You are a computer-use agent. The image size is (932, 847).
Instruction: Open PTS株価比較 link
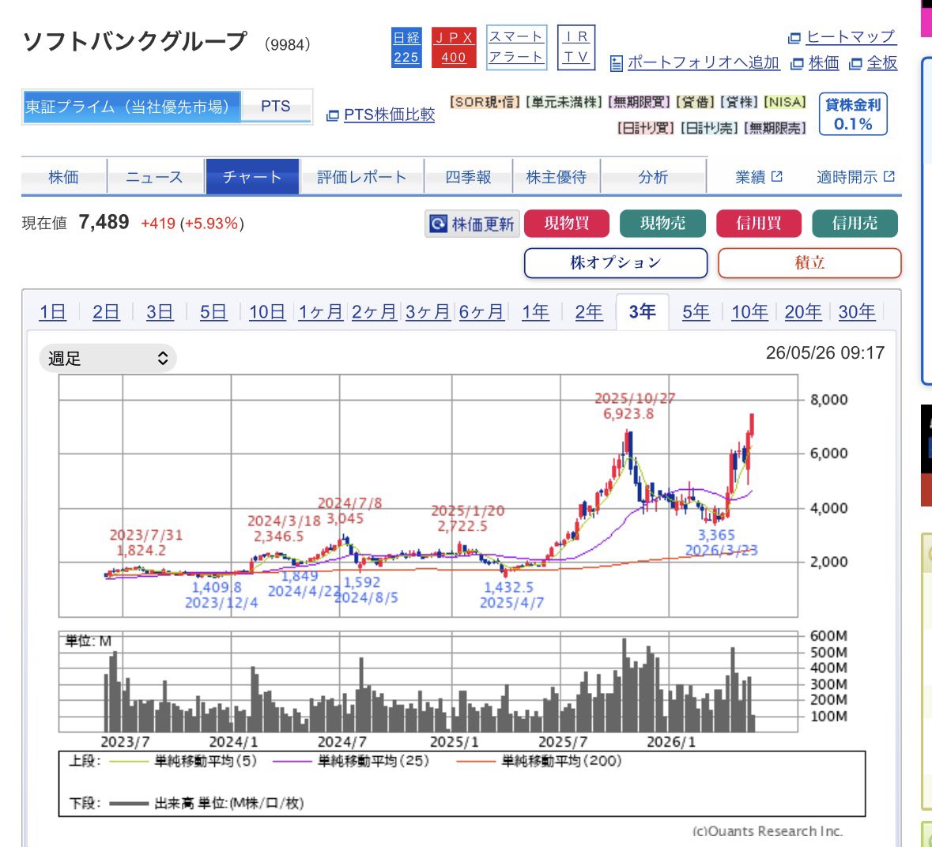(390, 115)
